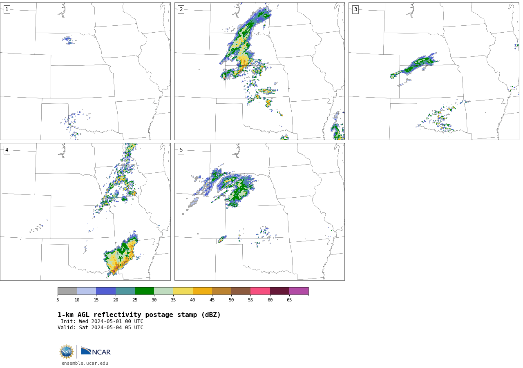
Task: Click the NCAR logo
Action: pyautogui.click(x=96, y=351)
